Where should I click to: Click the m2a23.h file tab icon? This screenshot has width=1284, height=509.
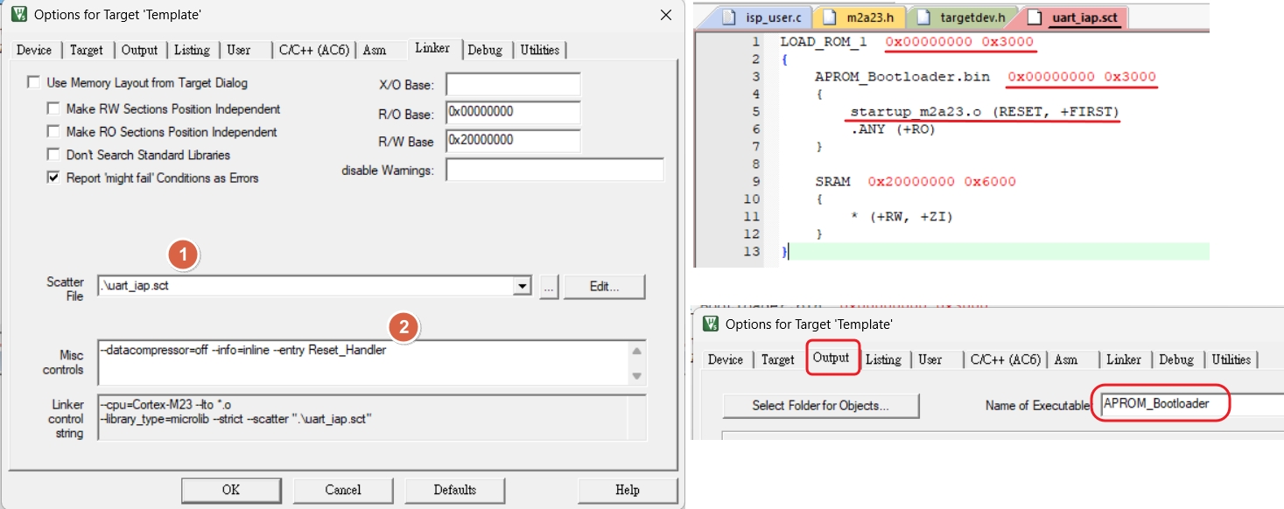828,17
